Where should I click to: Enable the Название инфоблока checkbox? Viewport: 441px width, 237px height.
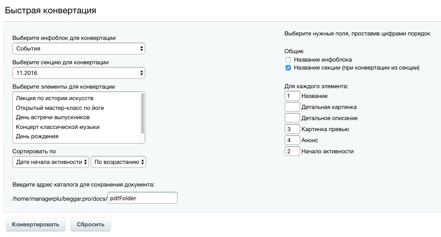pyautogui.click(x=288, y=60)
